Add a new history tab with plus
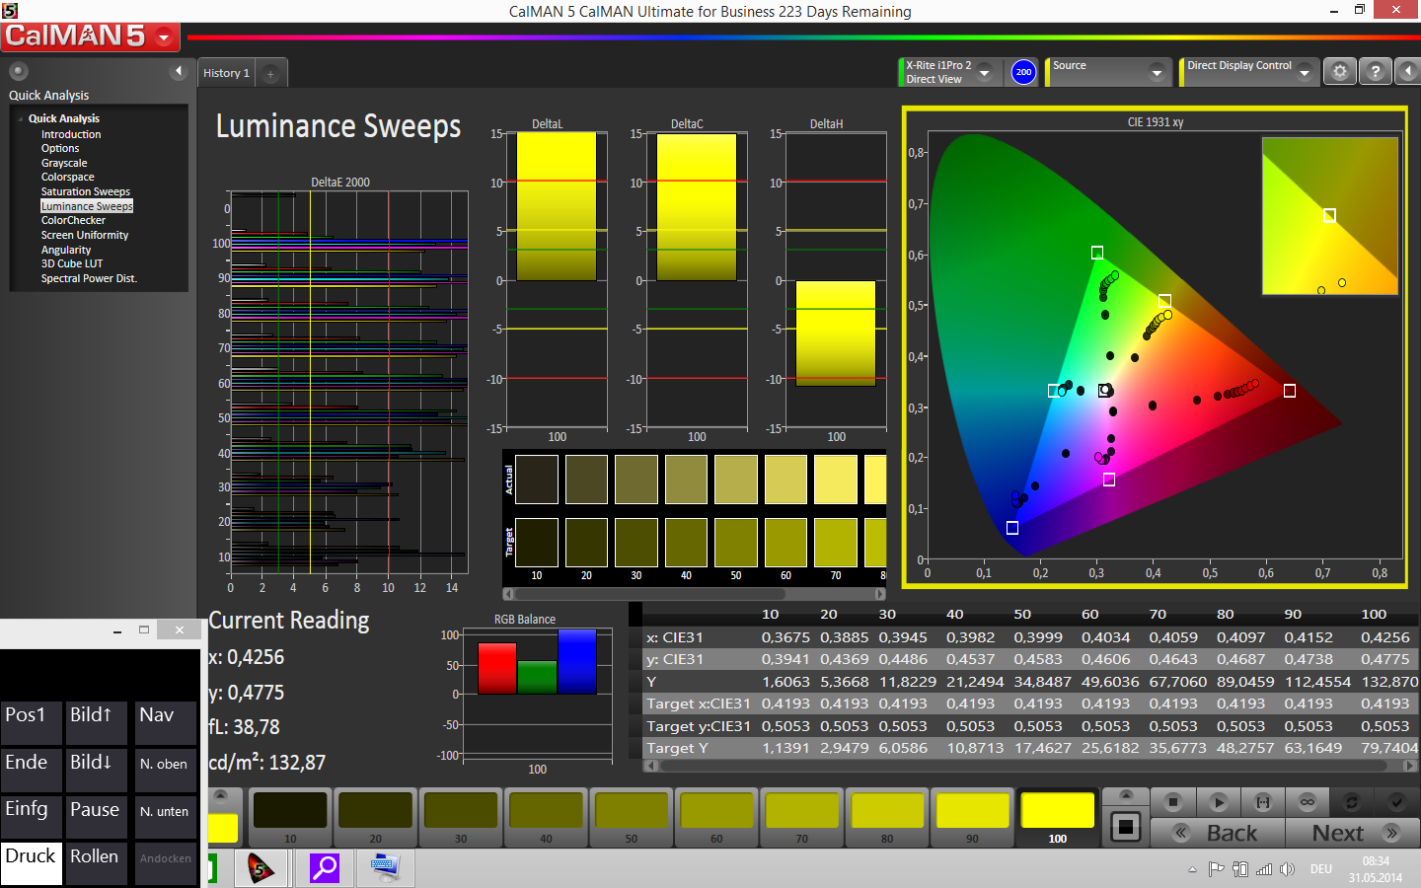 [270, 74]
